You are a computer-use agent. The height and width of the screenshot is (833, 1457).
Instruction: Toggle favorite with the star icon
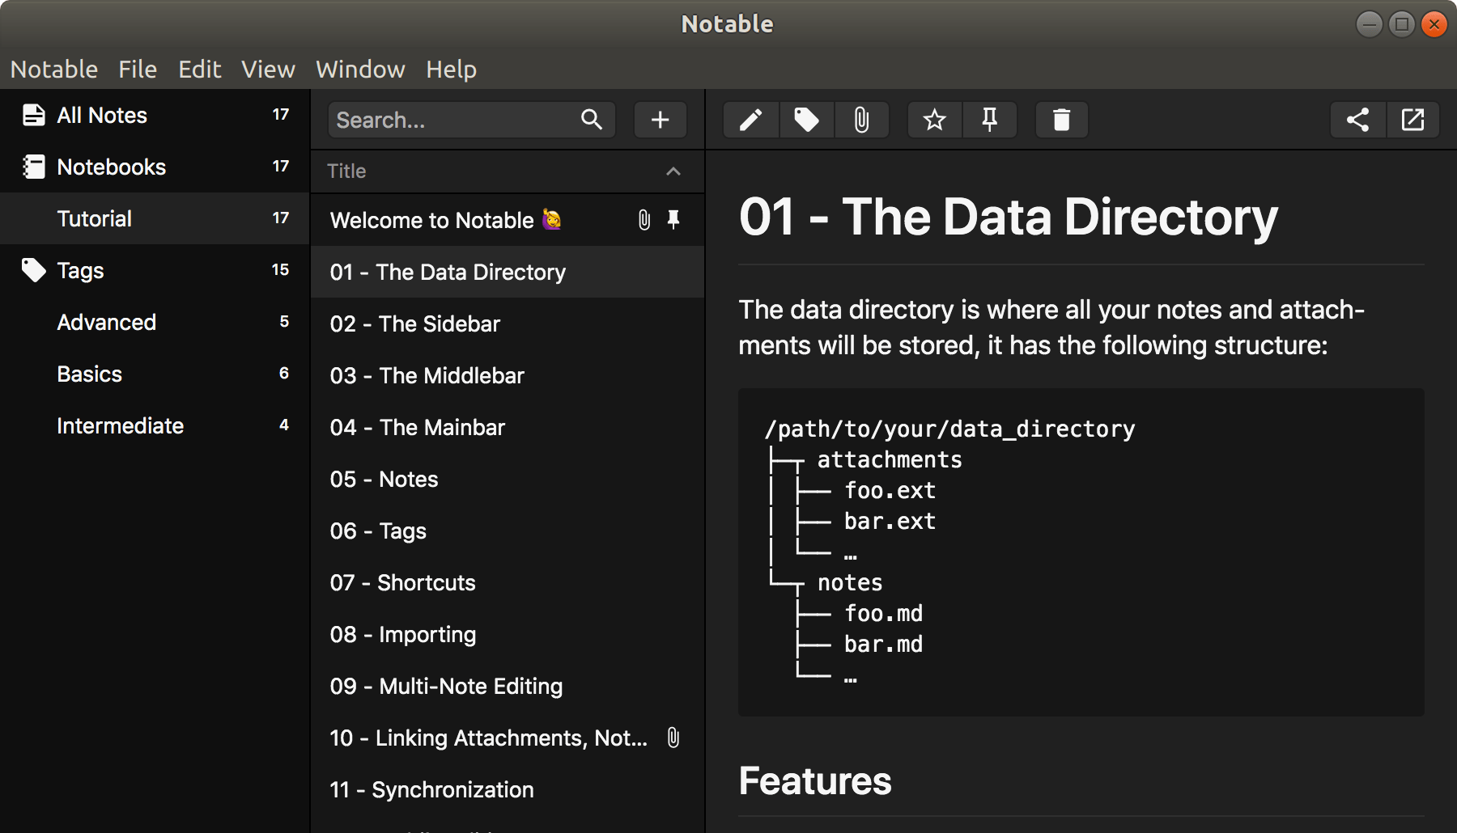pos(935,120)
